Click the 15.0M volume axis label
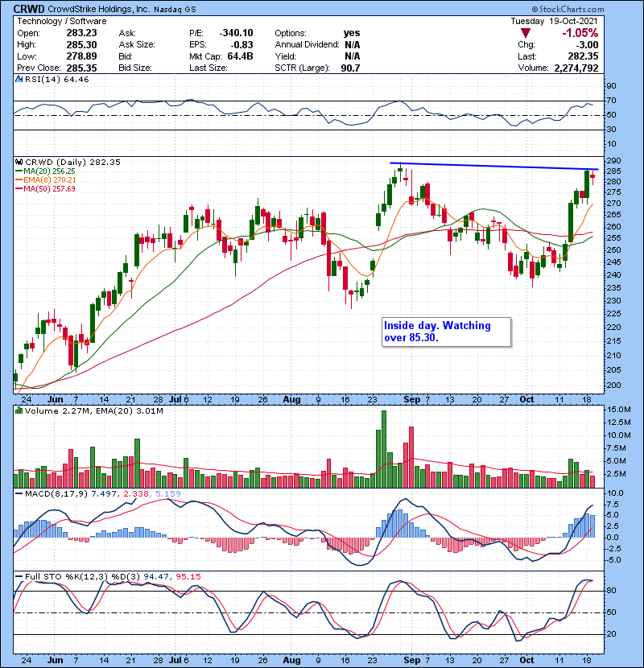The image size is (644, 668). (x=619, y=410)
